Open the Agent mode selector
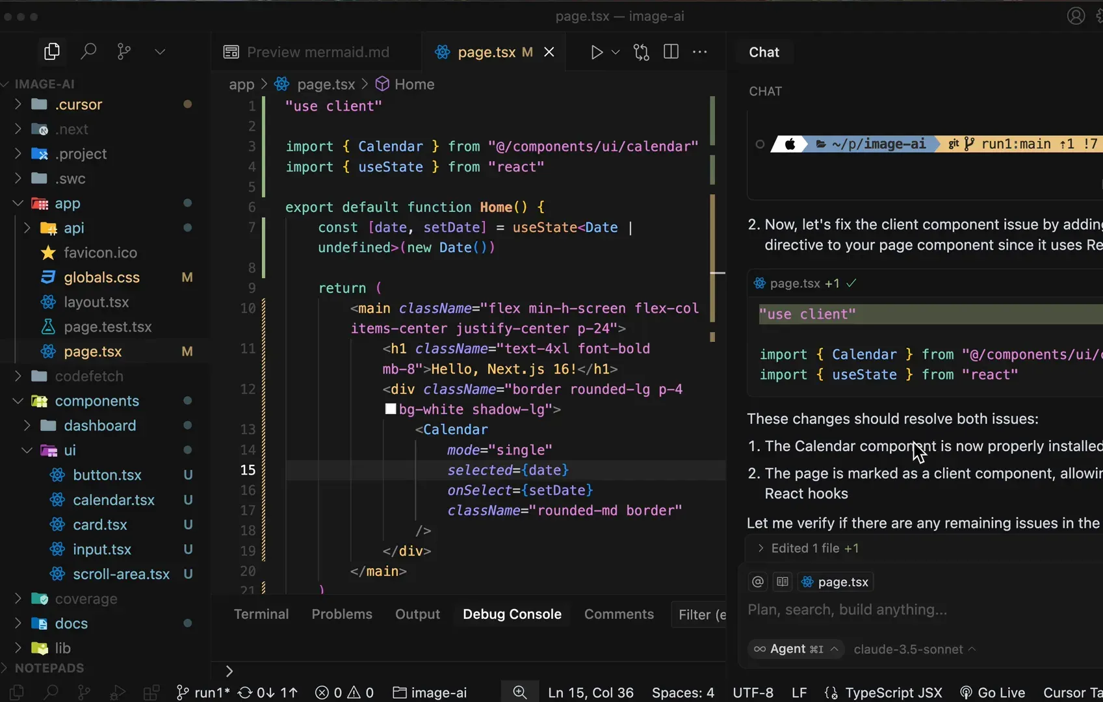The image size is (1103, 702). click(796, 649)
